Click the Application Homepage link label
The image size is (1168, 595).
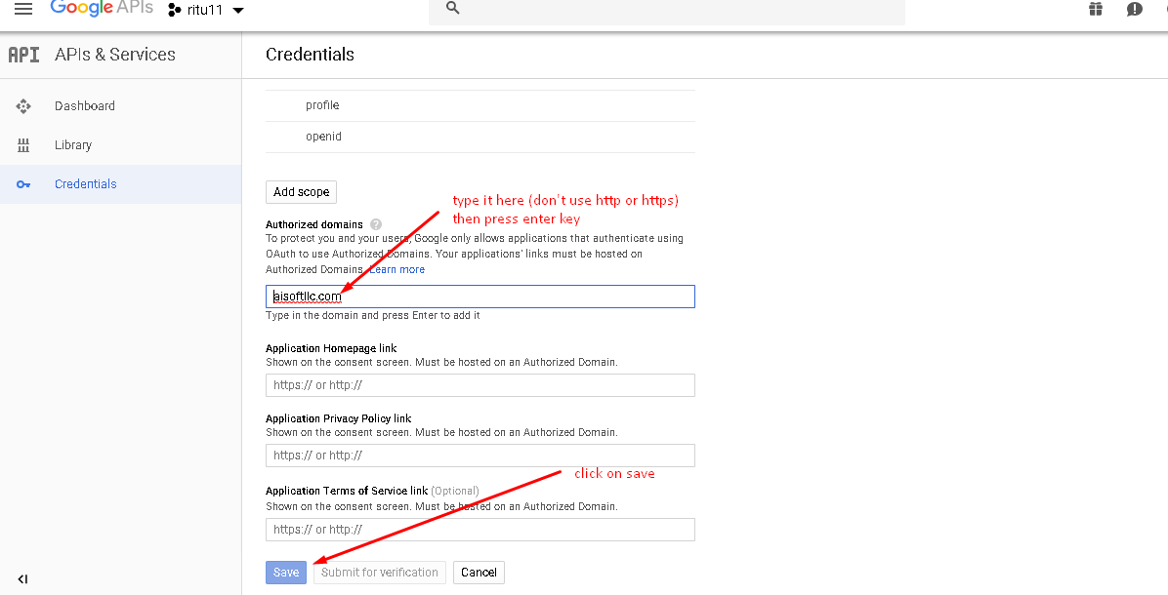331,348
